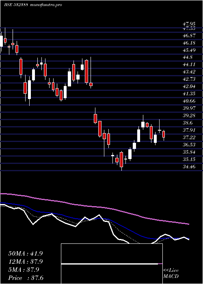Viewport: 203px width, 284px height.
Task: Click the 37.91 price axis label
Action: (x=189, y=130)
